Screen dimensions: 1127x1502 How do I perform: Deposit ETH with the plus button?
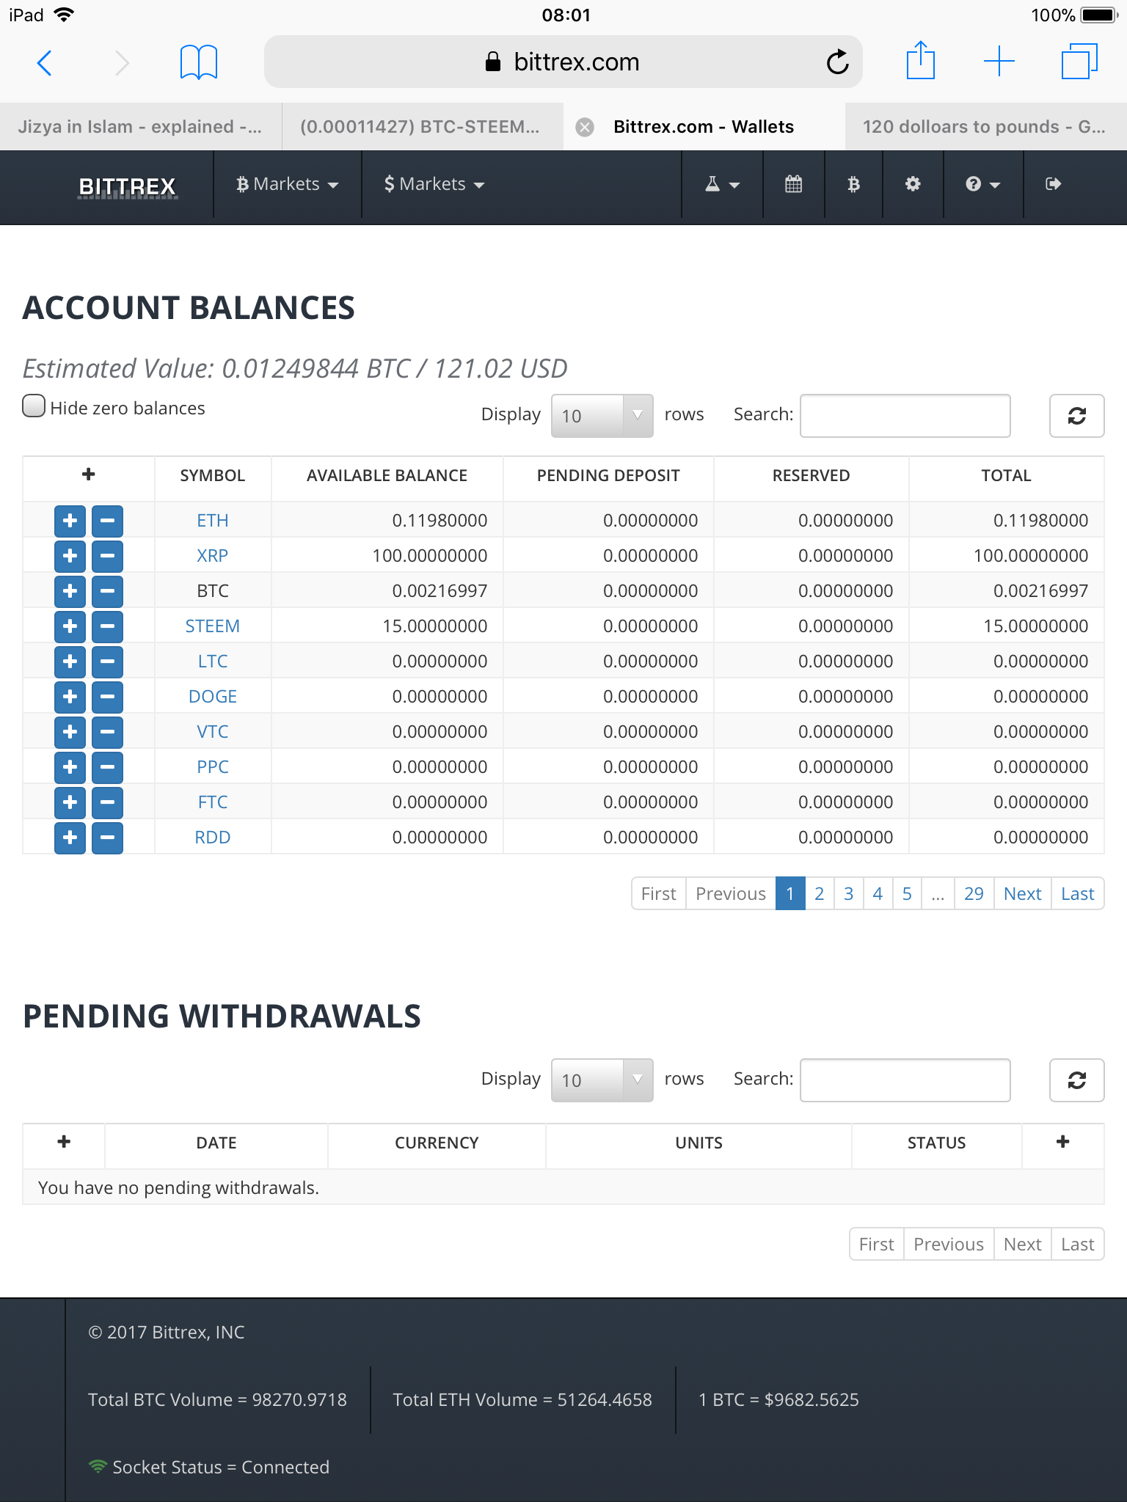click(x=70, y=521)
